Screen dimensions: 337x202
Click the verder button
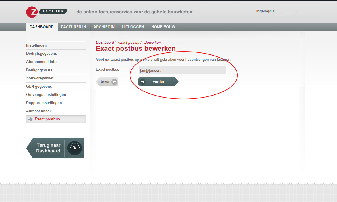(x=158, y=81)
